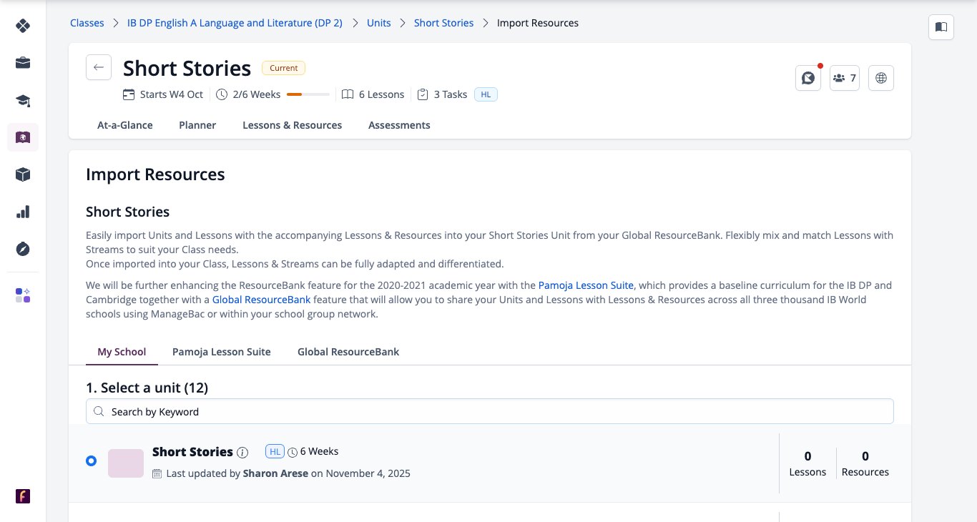
Task: Open the briefcase icon in sidebar
Action: click(23, 63)
